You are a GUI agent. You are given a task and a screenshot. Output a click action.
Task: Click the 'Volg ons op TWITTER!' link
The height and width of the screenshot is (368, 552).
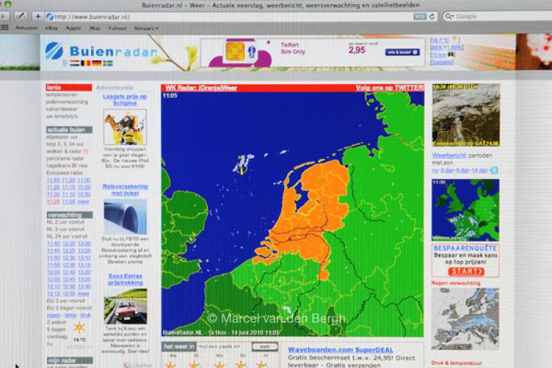point(390,88)
